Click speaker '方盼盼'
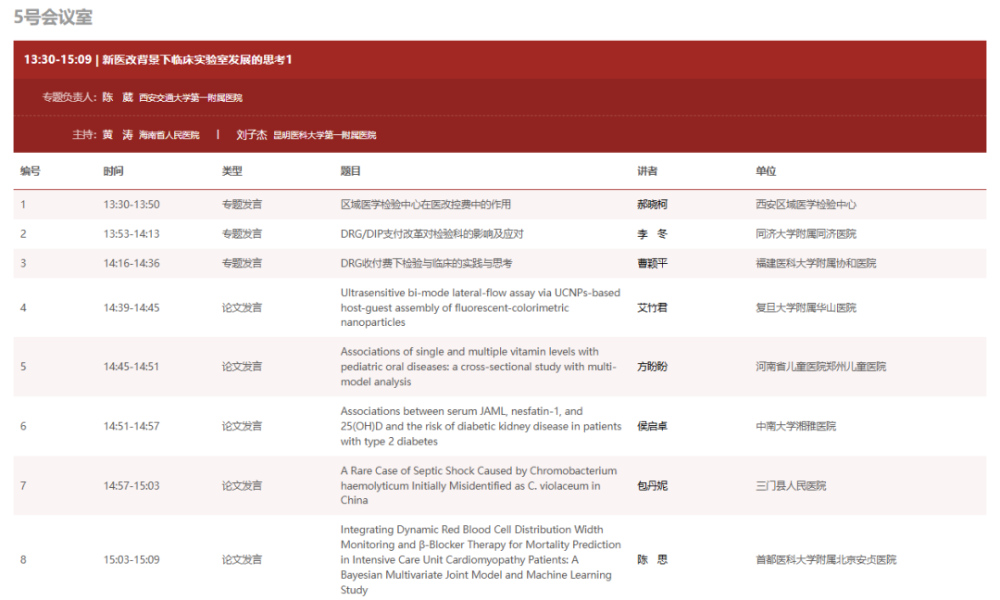This screenshot has height=600, width=1000. (x=652, y=367)
